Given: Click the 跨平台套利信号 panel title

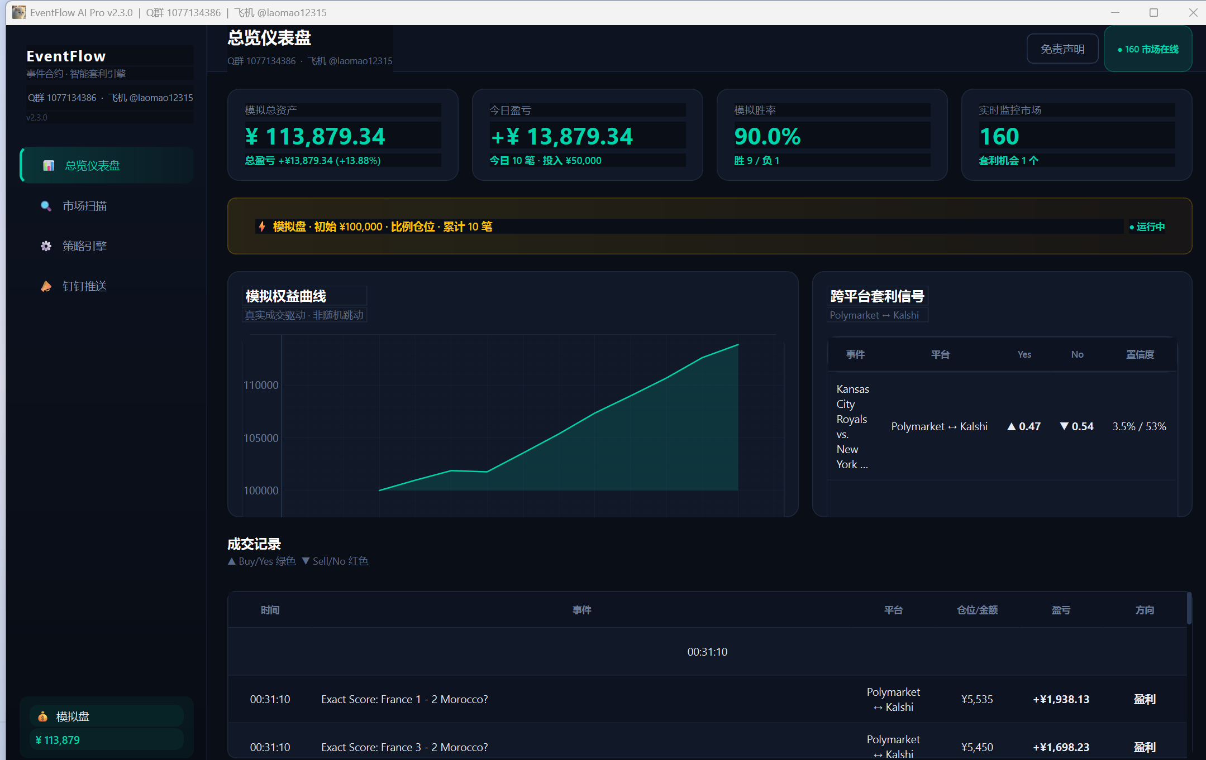Looking at the screenshot, I should (x=877, y=296).
